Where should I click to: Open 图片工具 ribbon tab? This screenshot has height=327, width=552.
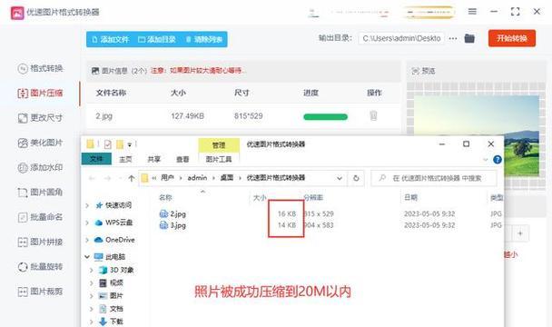219,159
